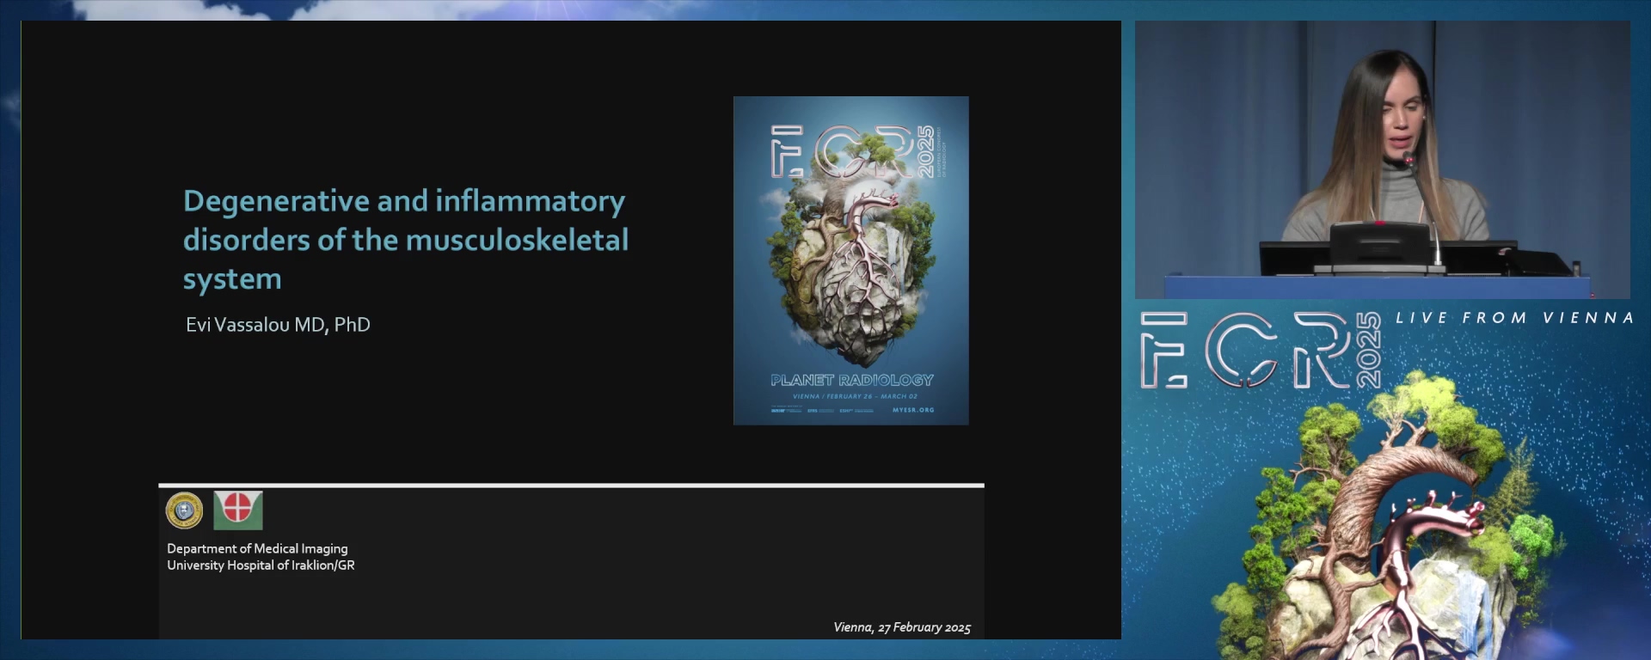1651x660 pixels.
Task: Click 'University Hospital of Iraklion/GR' text
Action: 261,565
